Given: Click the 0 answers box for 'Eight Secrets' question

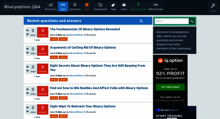Looking at the screenshot, I should coord(43,69).
